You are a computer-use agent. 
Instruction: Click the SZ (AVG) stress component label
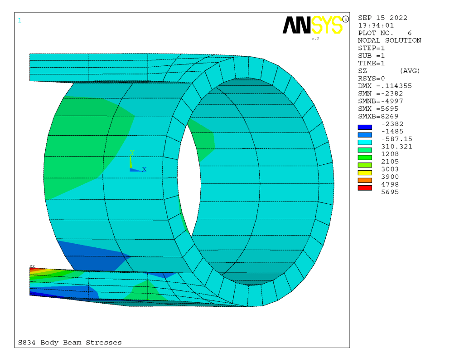389,71
